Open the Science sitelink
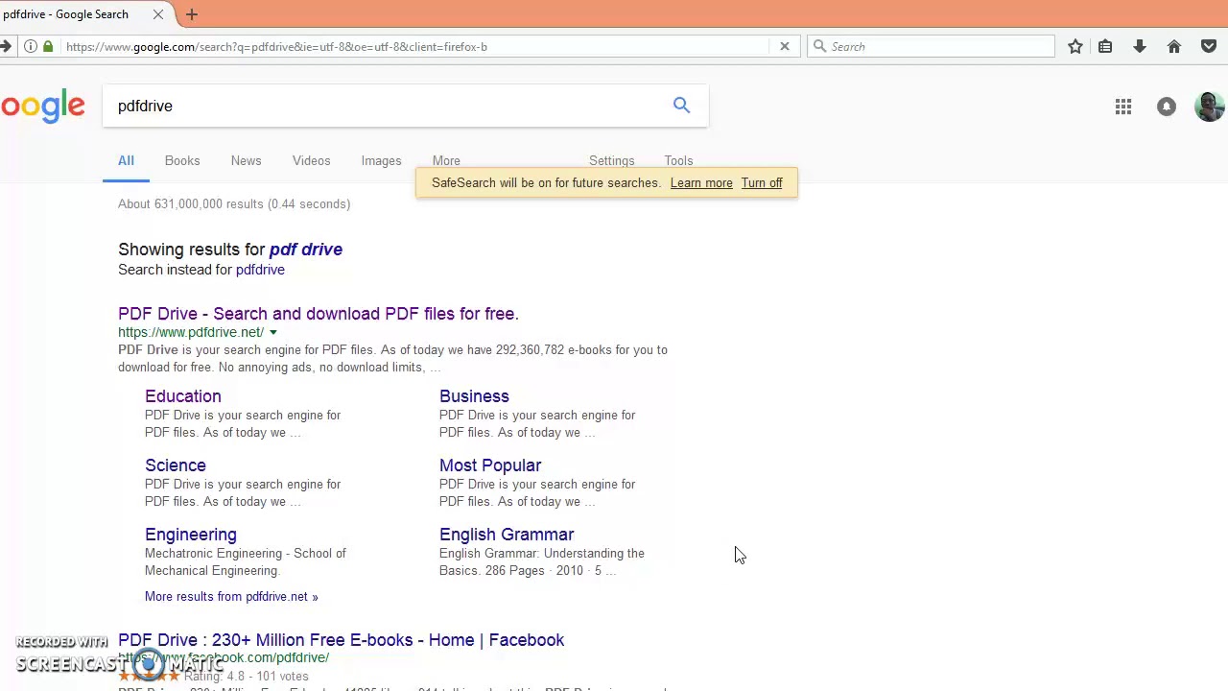Viewport: 1228px width, 691px height. coord(176,465)
